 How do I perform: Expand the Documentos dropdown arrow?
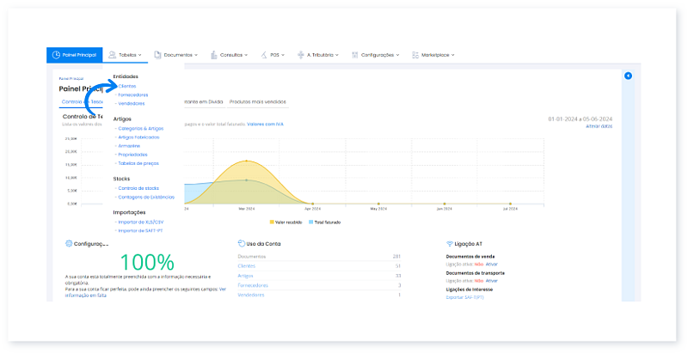click(196, 55)
